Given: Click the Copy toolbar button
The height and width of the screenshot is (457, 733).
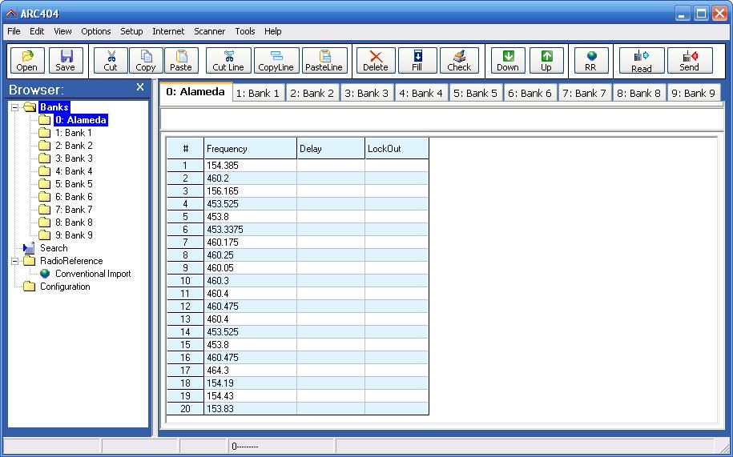Looking at the screenshot, I should click(x=146, y=61).
